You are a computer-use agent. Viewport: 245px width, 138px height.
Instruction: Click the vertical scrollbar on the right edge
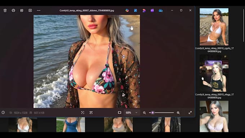(244, 25)
